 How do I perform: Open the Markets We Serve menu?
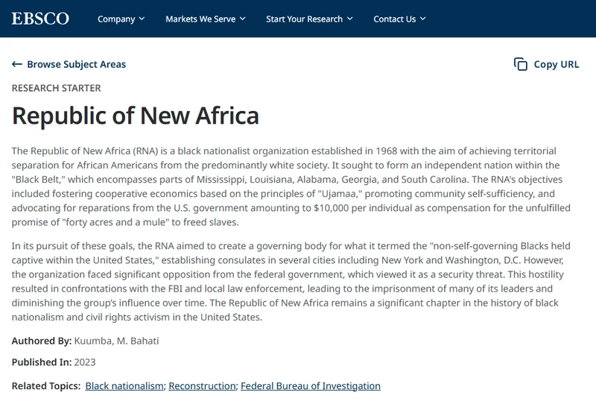pos(206,19)
